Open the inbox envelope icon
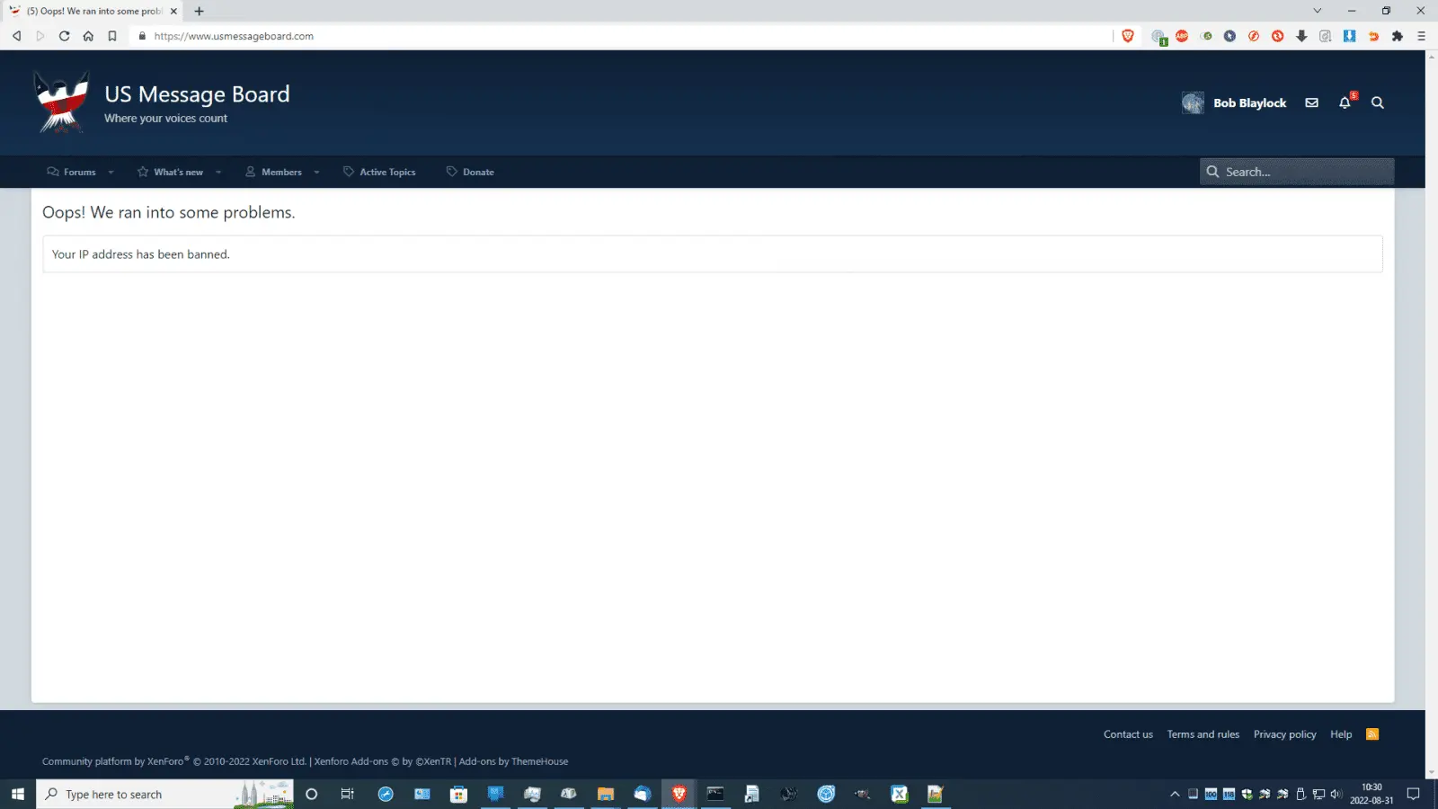This screenshot has height=809, width=1438. tap(1312, 102)
